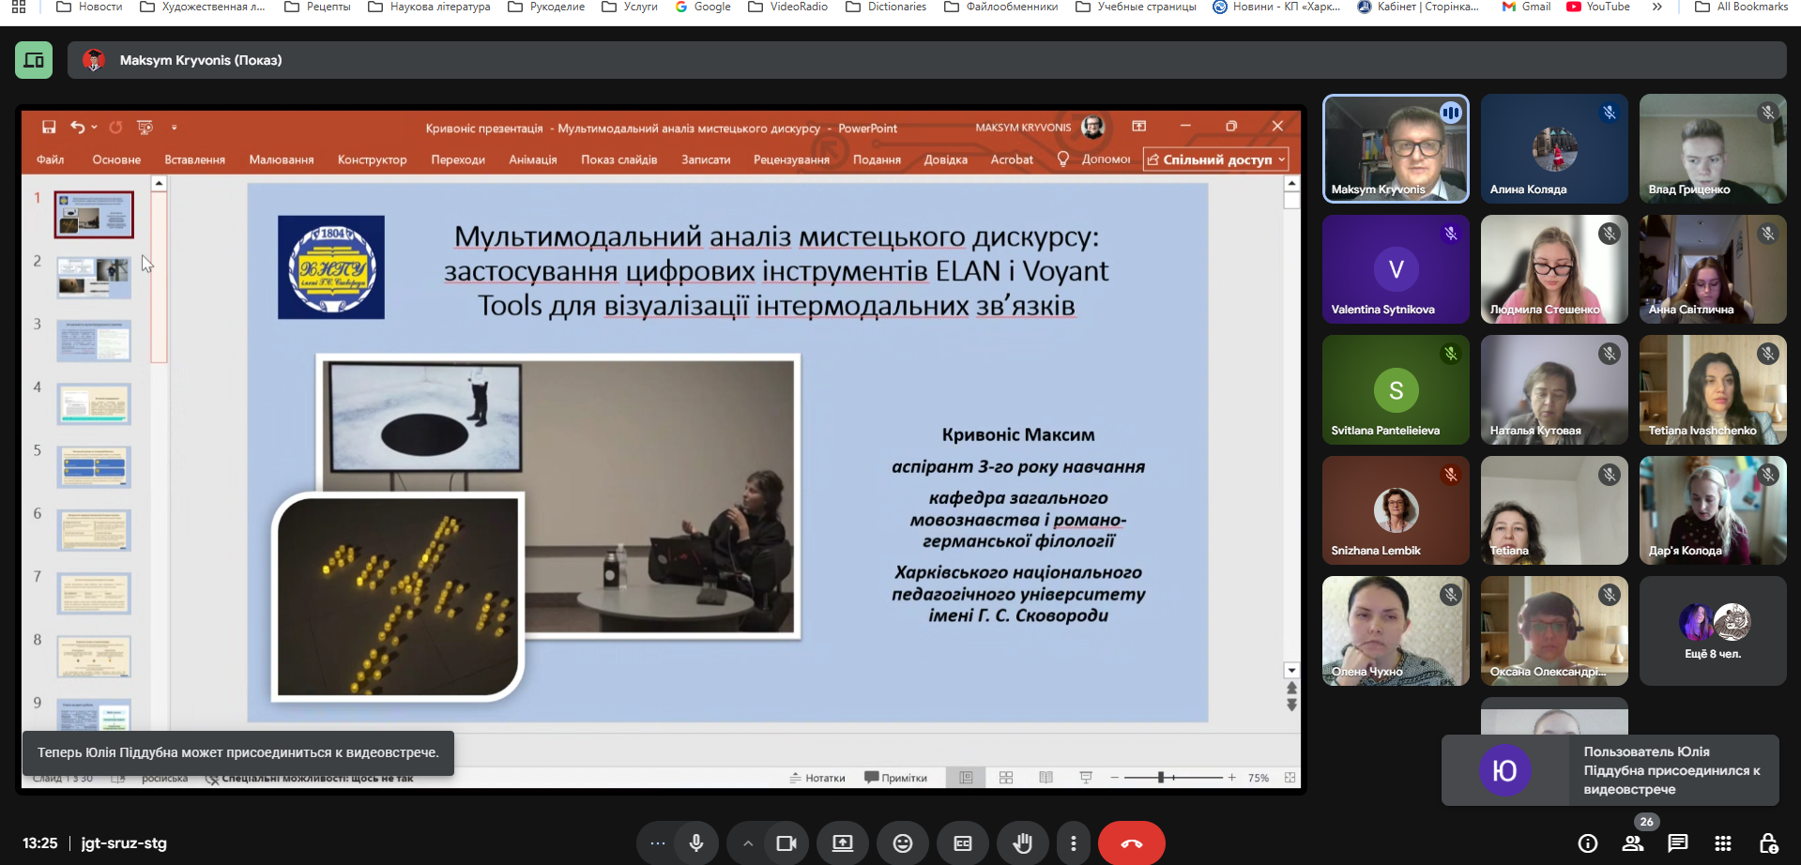Open host controls lock icon
Viewport: 1801px width, 865px height.
pos(1767,843)
